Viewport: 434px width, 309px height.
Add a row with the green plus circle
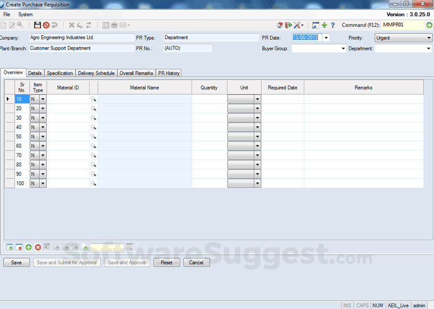[x=28, y=247]
